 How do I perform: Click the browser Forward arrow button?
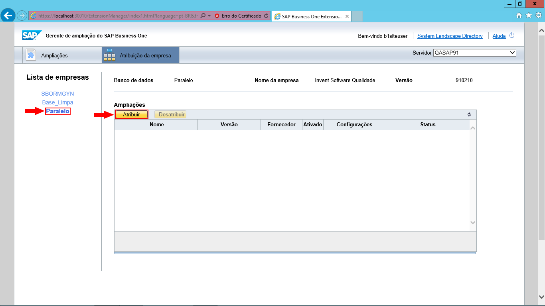[x=22, y=16]
